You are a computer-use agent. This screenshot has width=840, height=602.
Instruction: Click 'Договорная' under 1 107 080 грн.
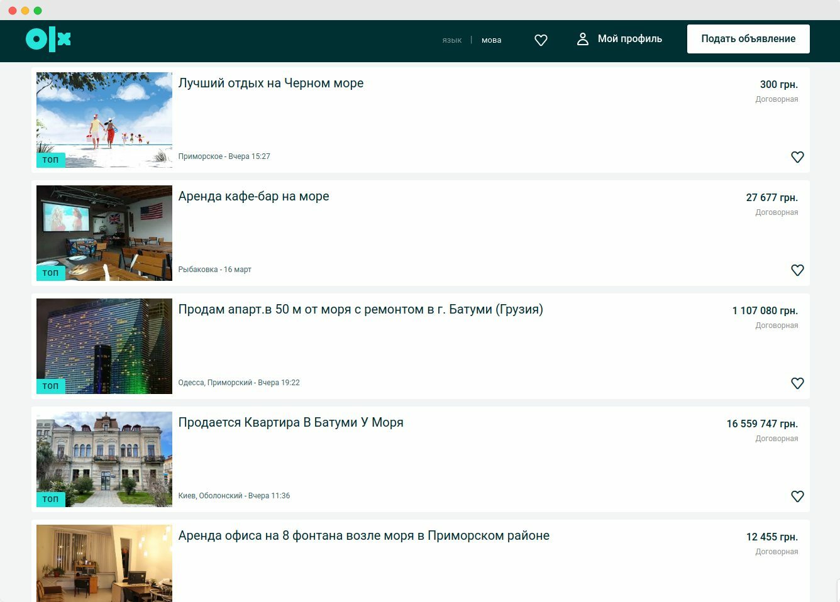coord(777,326)
